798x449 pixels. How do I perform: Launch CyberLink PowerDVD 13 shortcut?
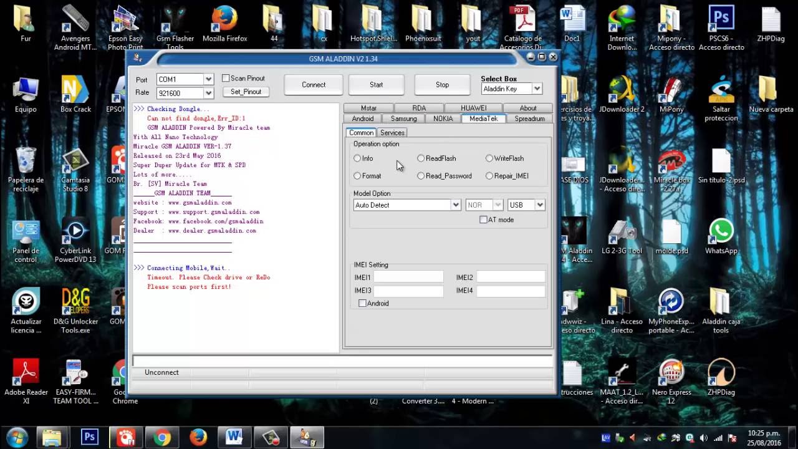coord(75,241)
